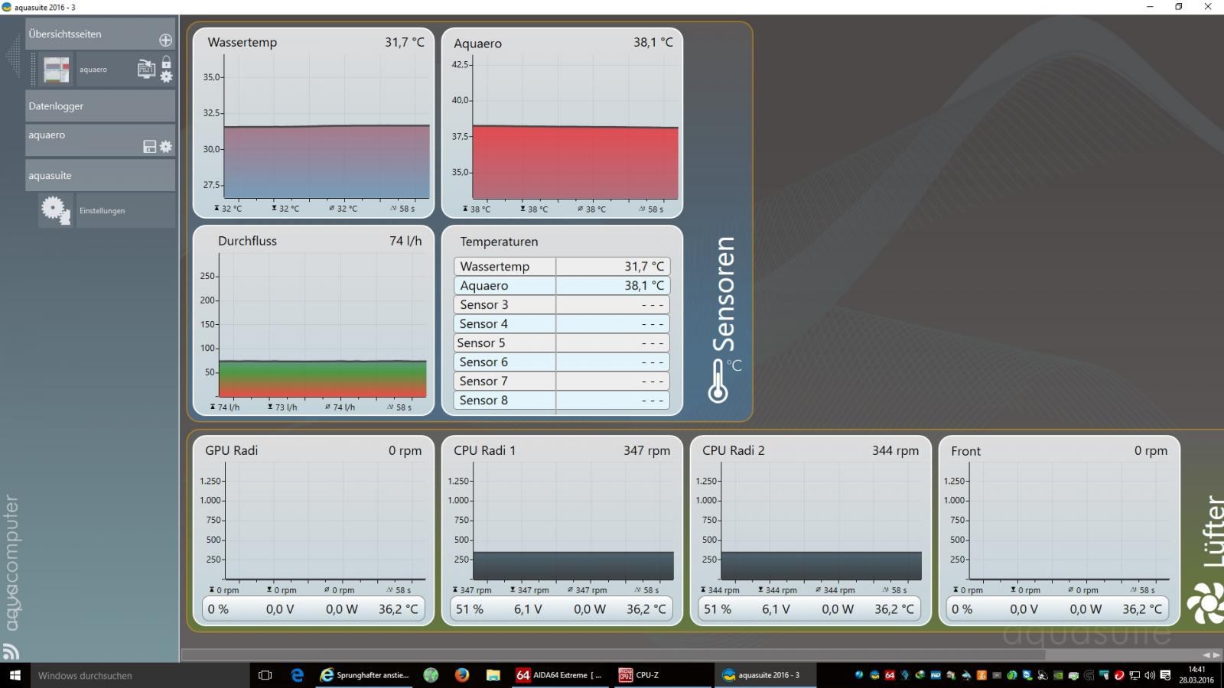Click the Windows durchsuchen search box
This screenshot has width=1224, height=688.
click(139, 675)
